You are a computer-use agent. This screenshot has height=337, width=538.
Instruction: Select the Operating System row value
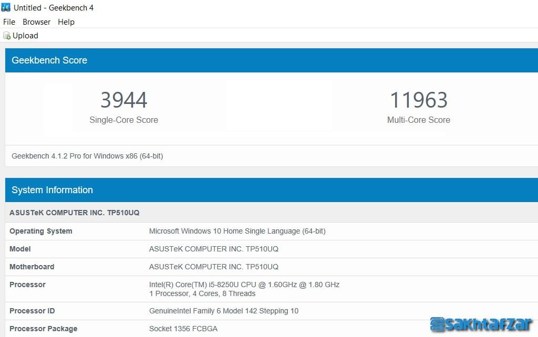click(237, 231)
